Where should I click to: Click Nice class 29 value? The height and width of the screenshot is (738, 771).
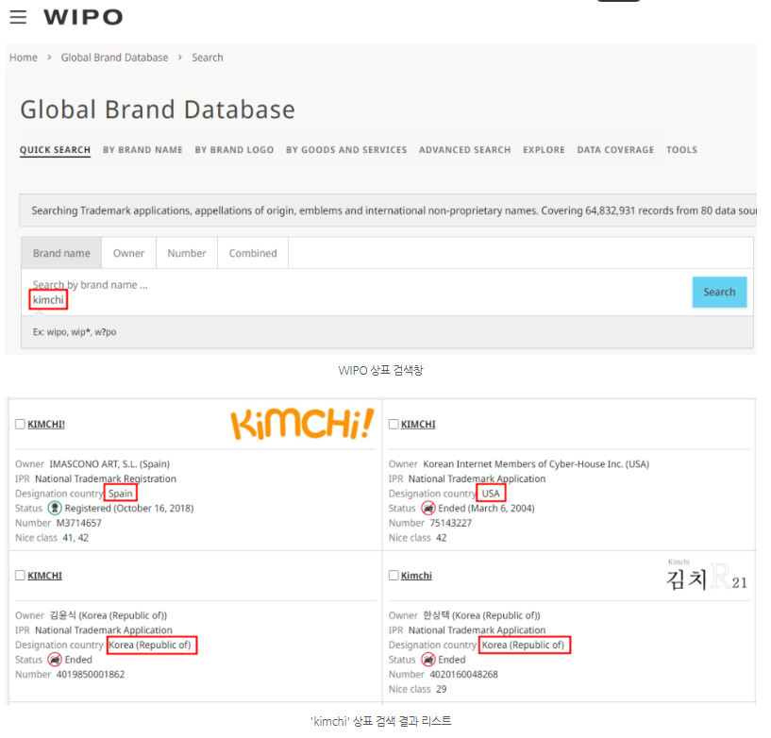[x=441, y=689]
